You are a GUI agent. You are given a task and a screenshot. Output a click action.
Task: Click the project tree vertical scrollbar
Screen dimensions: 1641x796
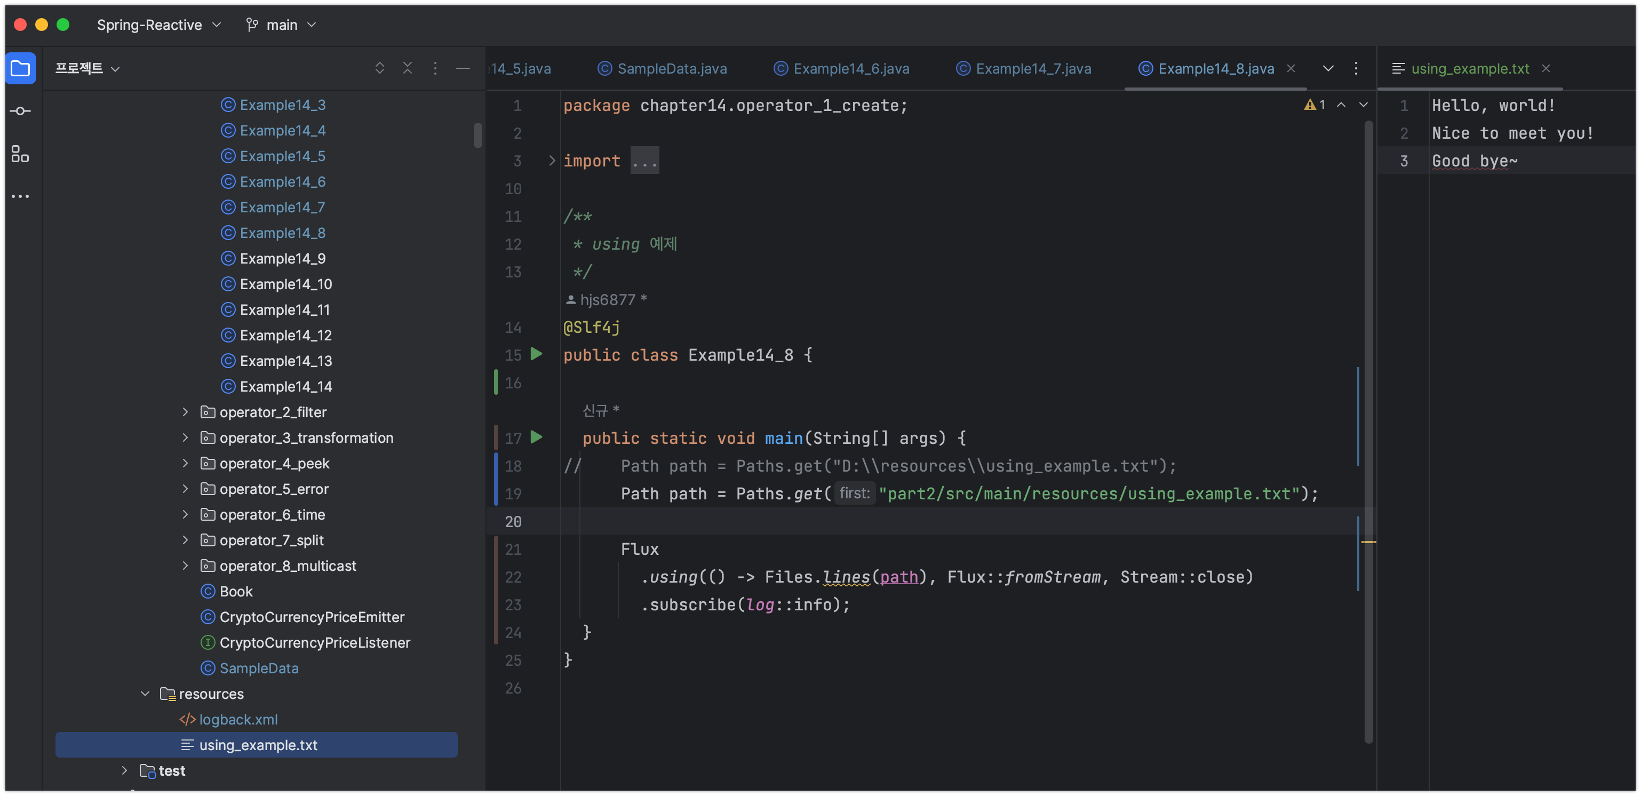tap(478, 135)
